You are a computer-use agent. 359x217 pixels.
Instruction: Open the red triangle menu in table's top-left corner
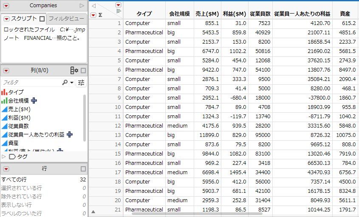118,5
